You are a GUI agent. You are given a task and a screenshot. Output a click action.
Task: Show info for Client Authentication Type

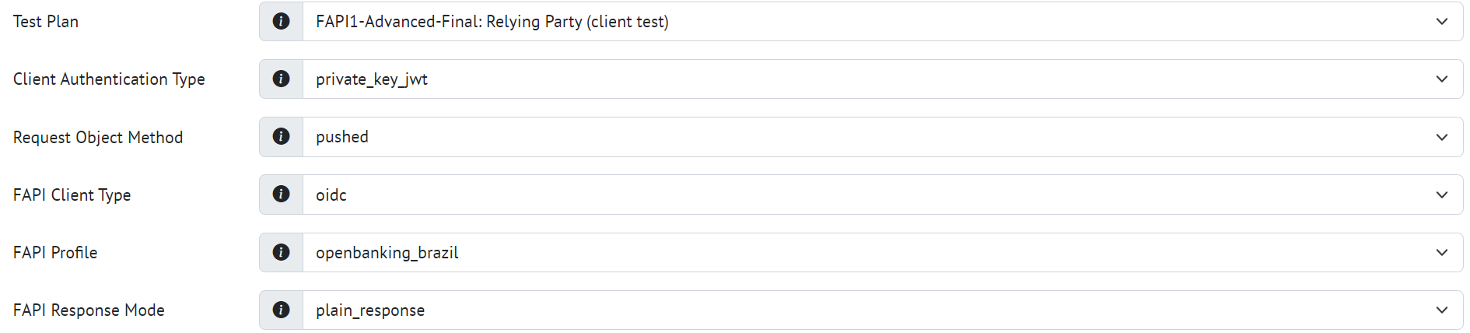[x=281, y=79]
